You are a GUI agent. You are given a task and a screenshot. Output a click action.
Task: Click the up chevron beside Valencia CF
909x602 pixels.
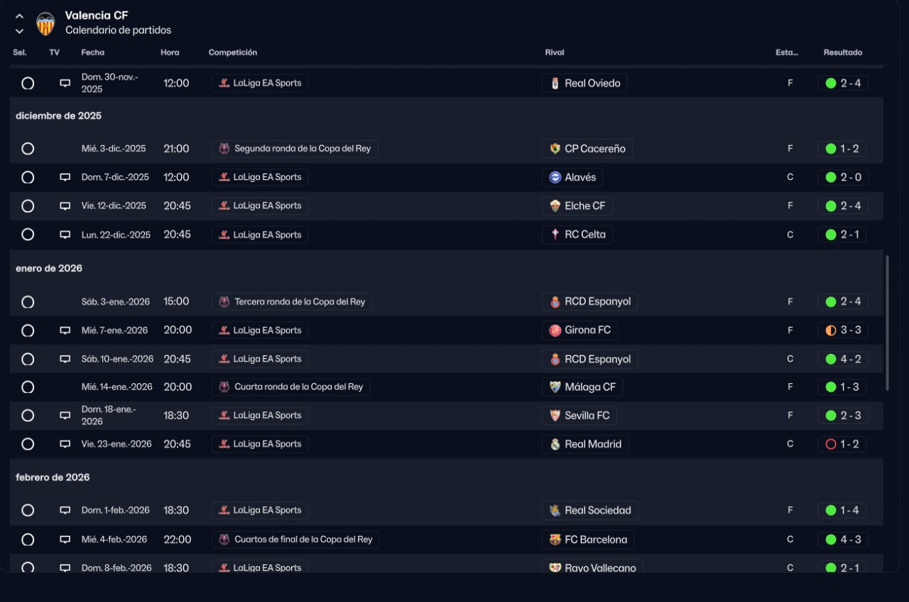pos(19,16)
